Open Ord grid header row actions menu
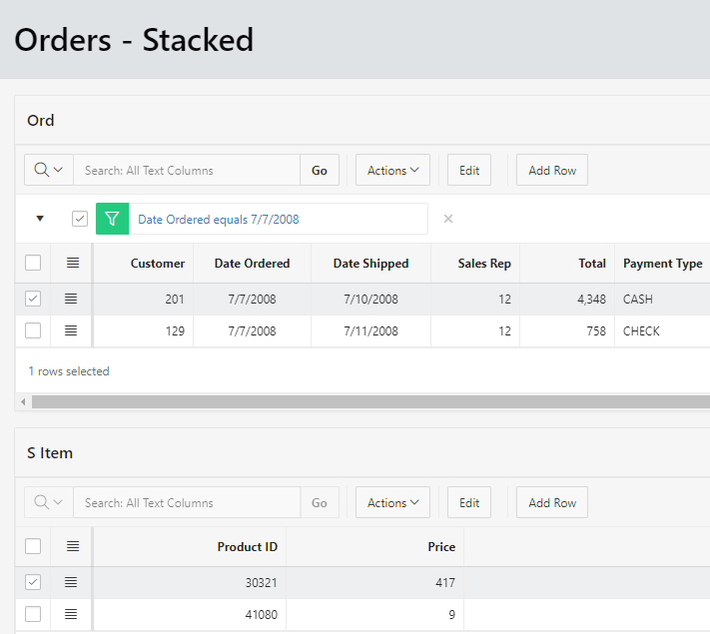Image resolution: width=710 pixels, height=634 pixels. click(72, 264)
